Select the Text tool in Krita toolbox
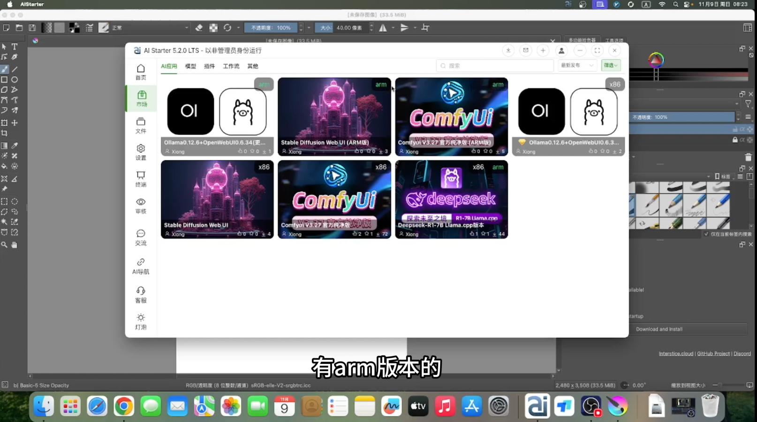The height and width of the screenshot is (422, 757). 15,46
